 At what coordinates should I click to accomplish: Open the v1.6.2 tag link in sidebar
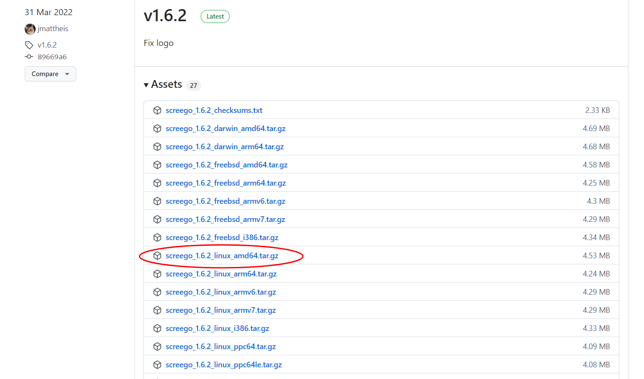coord(47,45)
